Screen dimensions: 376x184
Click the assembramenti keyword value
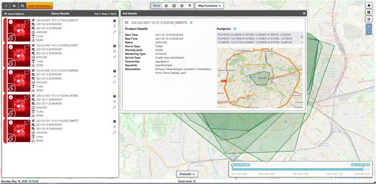pos(164,65)
